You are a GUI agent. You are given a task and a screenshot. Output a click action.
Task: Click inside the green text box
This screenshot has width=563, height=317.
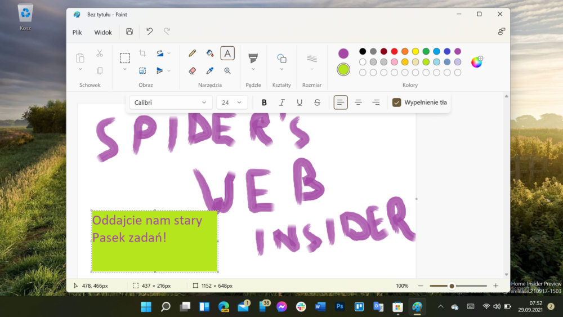click(x=155, y=241)
